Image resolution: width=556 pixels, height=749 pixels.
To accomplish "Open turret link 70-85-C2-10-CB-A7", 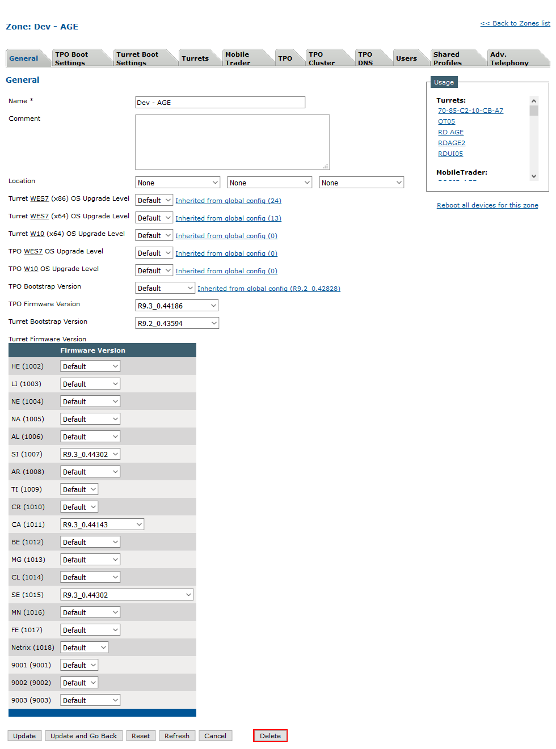I will coord(470,111).
